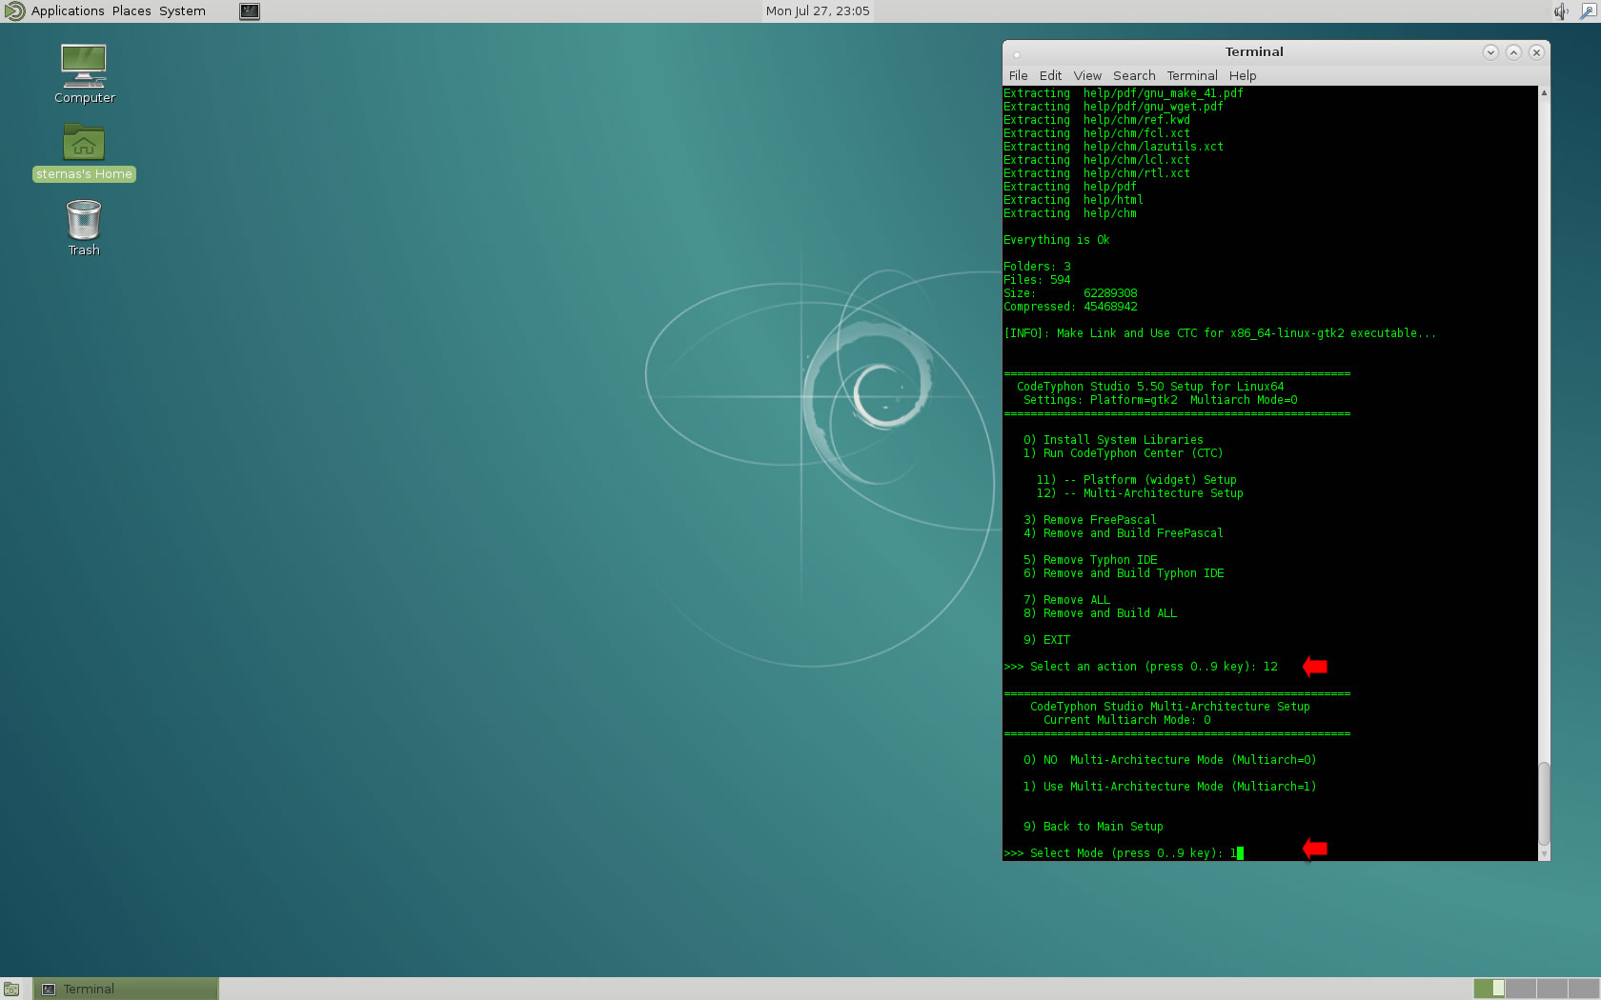1601x1000 pixels.
Task: Open the Search menu in Terminal
Action: click(1134, 75)
